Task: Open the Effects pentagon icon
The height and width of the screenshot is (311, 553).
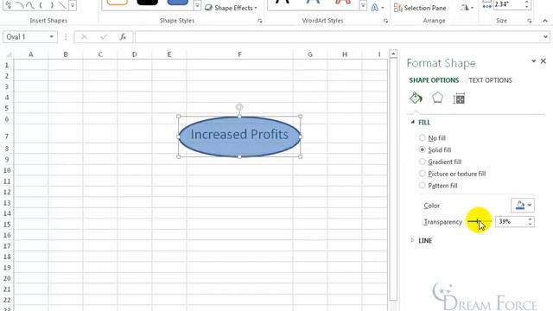Action: 437,98
